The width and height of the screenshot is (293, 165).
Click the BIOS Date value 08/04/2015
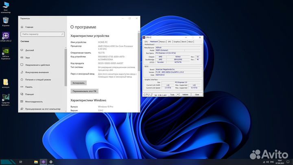(177, 75)
